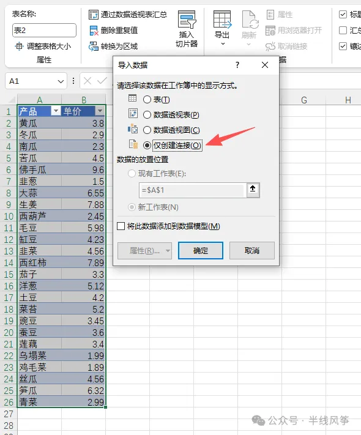This screenshot has width=361, height=435.
Task: Click the 取消 button
Action: pos(252,250)
